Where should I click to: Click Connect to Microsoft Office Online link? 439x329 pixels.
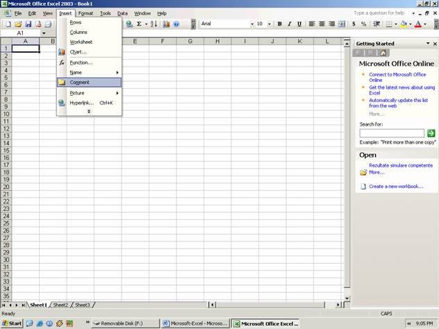[397, 77]
